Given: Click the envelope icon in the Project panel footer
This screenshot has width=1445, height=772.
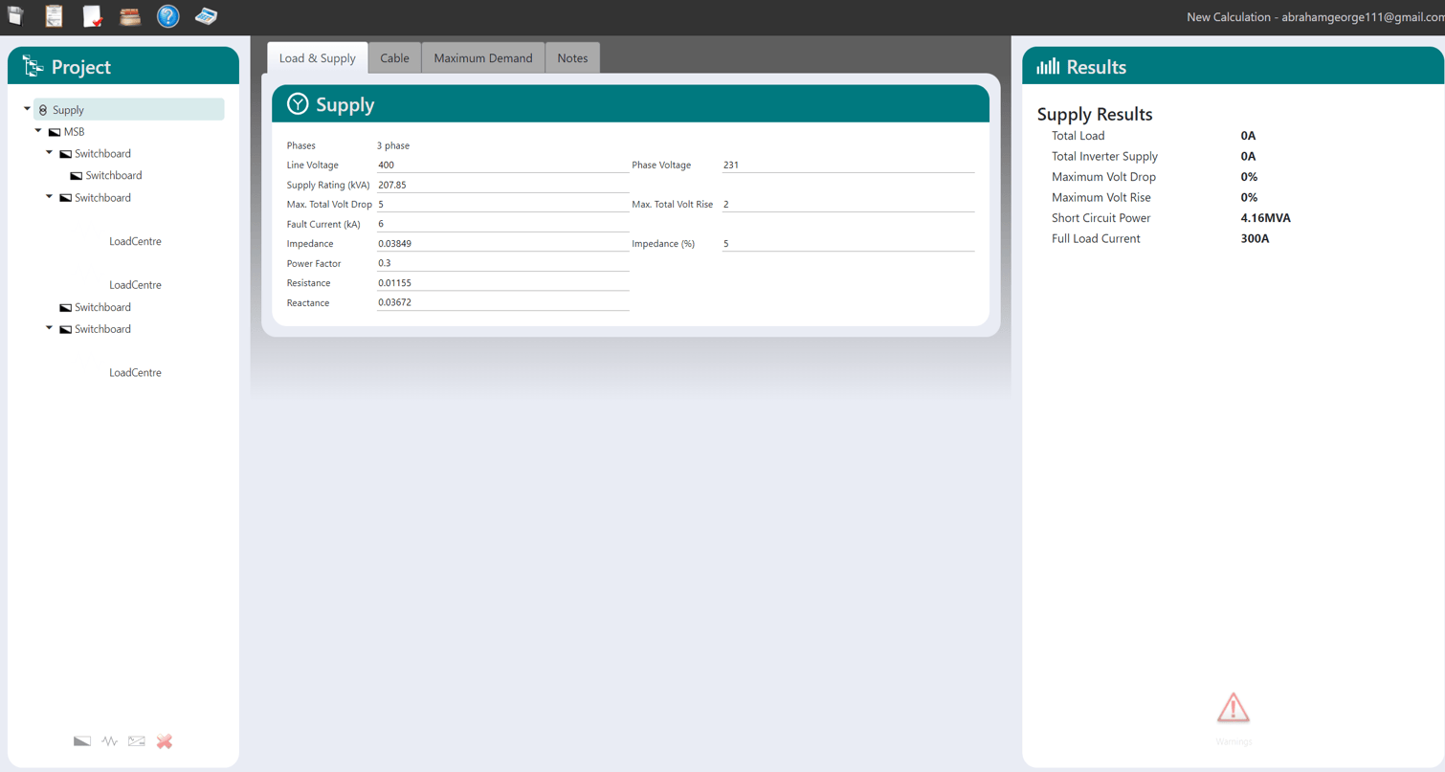Looking at the screenshot, I should click(136, 740).
